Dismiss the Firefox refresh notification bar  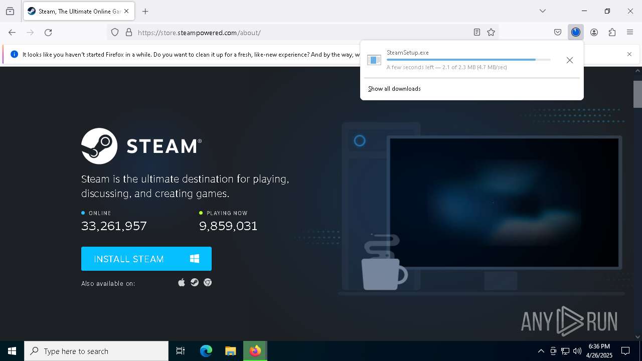click(629, 54)
